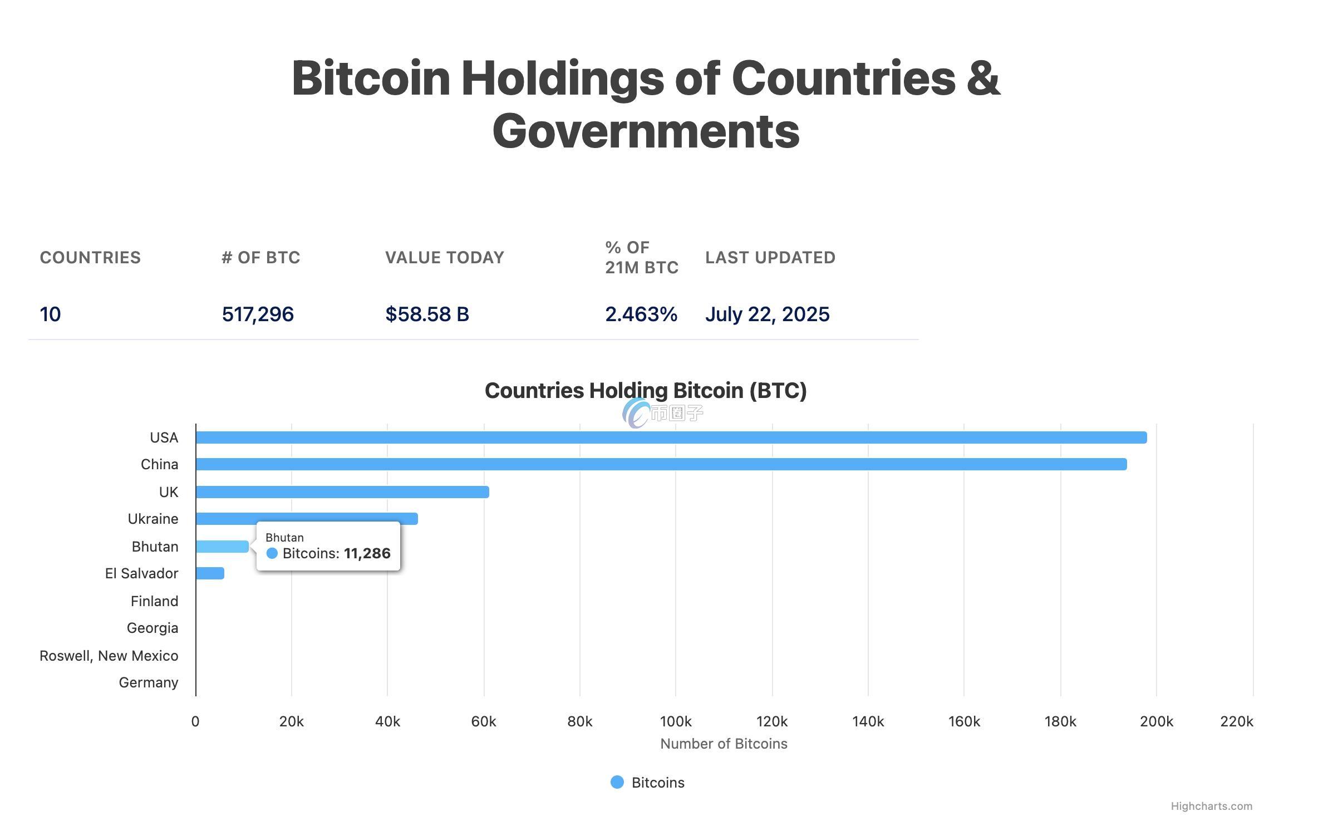Image resolution: width=1328 pixels, height=826 pixels.
Task: Click the Bitcoins legend label text
Action: tap(658, 783)
